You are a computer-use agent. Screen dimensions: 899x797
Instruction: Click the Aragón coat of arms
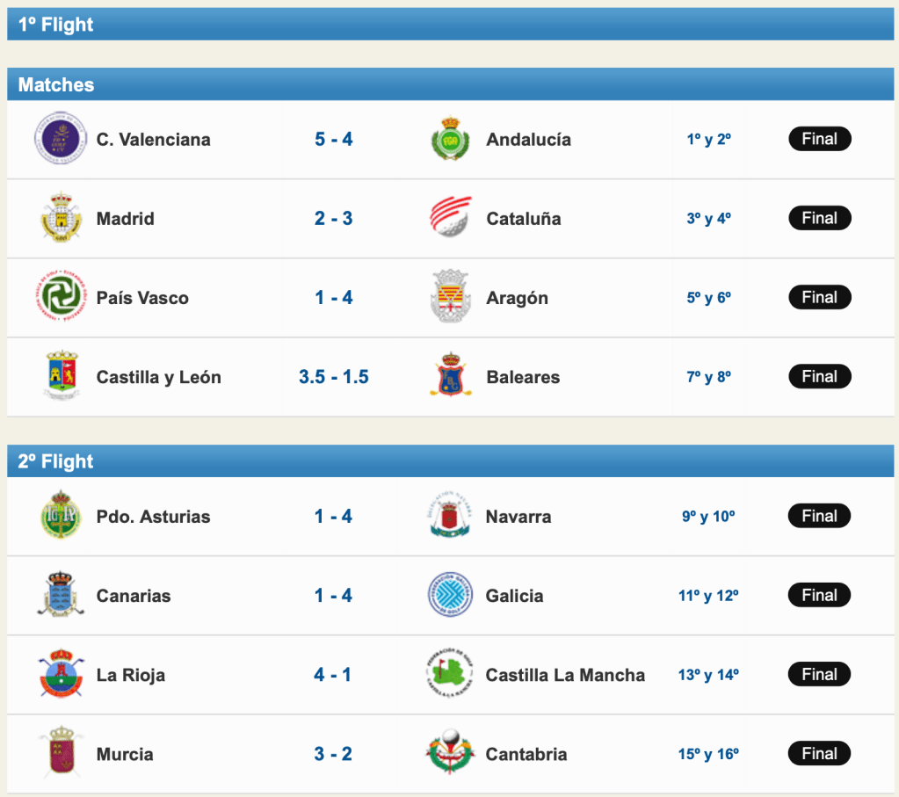(x=451, y=297)
